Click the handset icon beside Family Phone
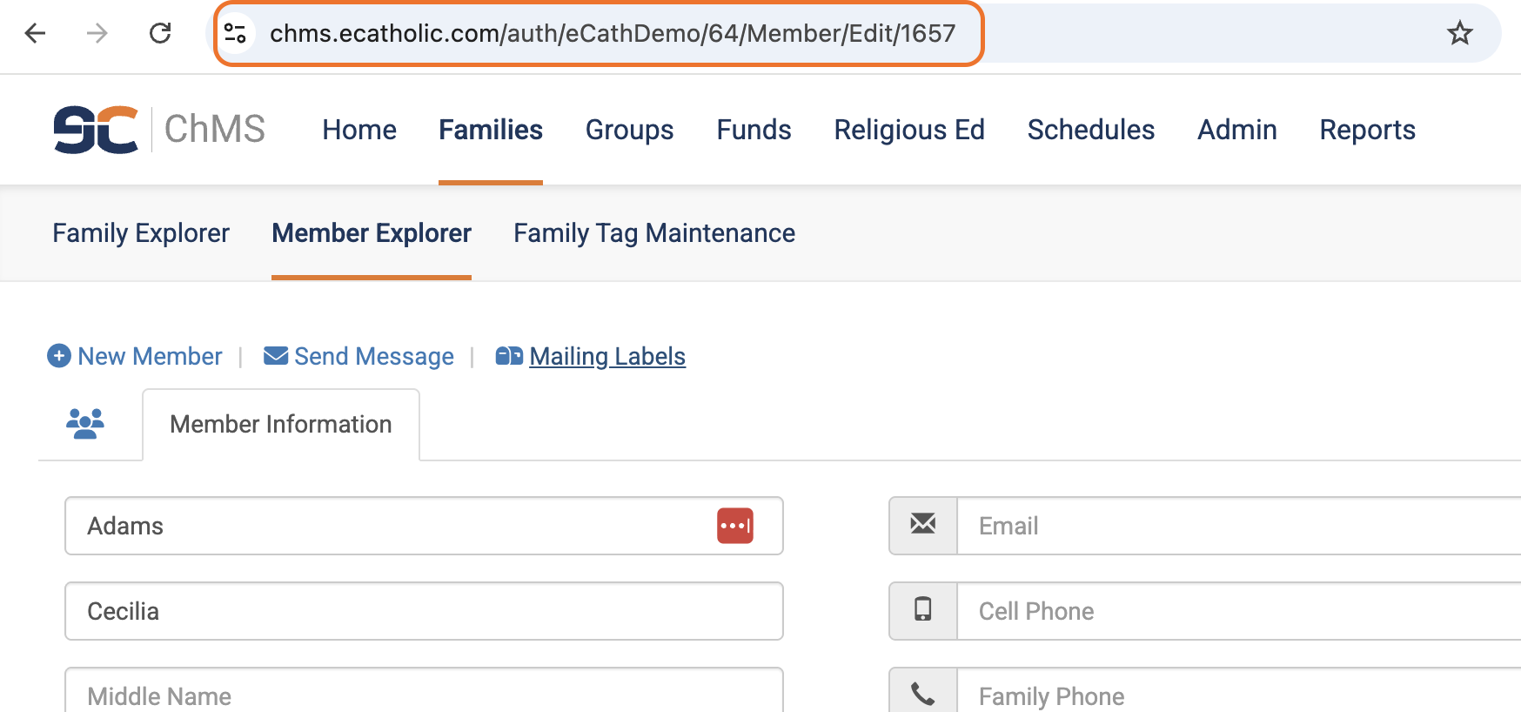The width and height of the screenshot is (1521, 712). coord(923,694)
